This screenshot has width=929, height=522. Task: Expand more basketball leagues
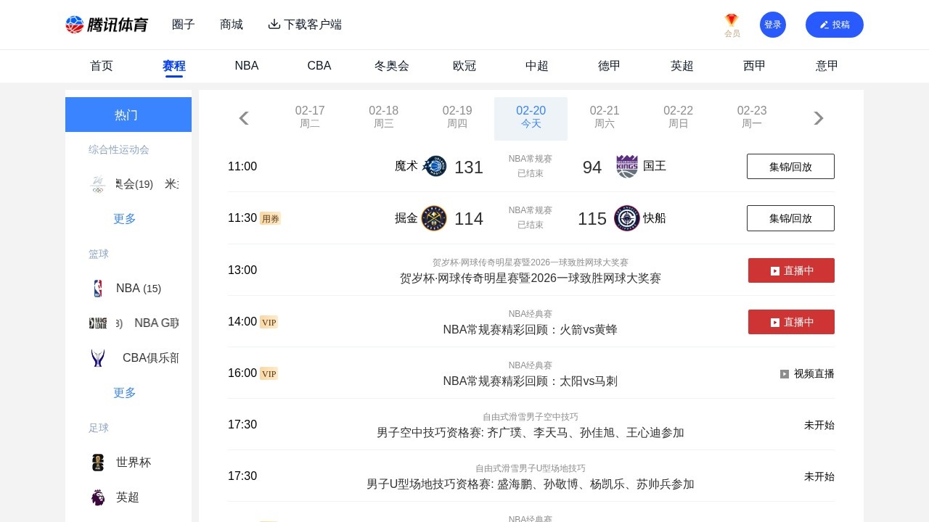pyautogui.click(x=125, y=393)
